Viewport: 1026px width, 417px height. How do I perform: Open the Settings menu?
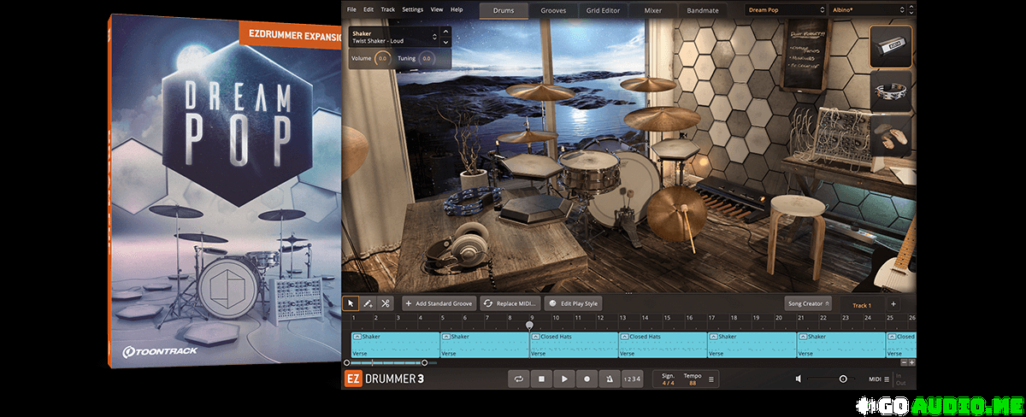[412, 9]
